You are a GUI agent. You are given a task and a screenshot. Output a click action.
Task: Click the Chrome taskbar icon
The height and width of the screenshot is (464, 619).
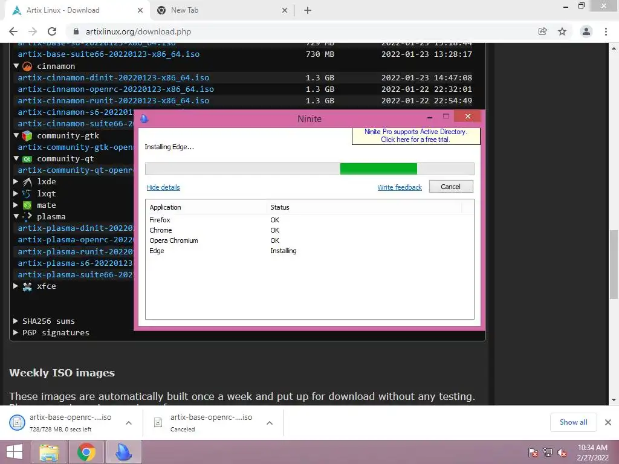pyautogui.click(x=86, y=452)
